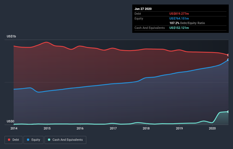
Task: Click the Jun 27 2020 tooltip date
Action: (143, 9)
